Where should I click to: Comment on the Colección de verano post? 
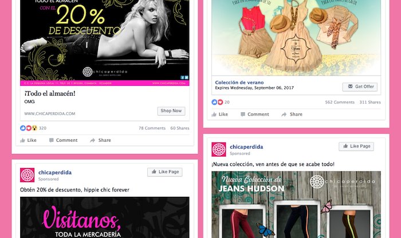coord(255,114)
